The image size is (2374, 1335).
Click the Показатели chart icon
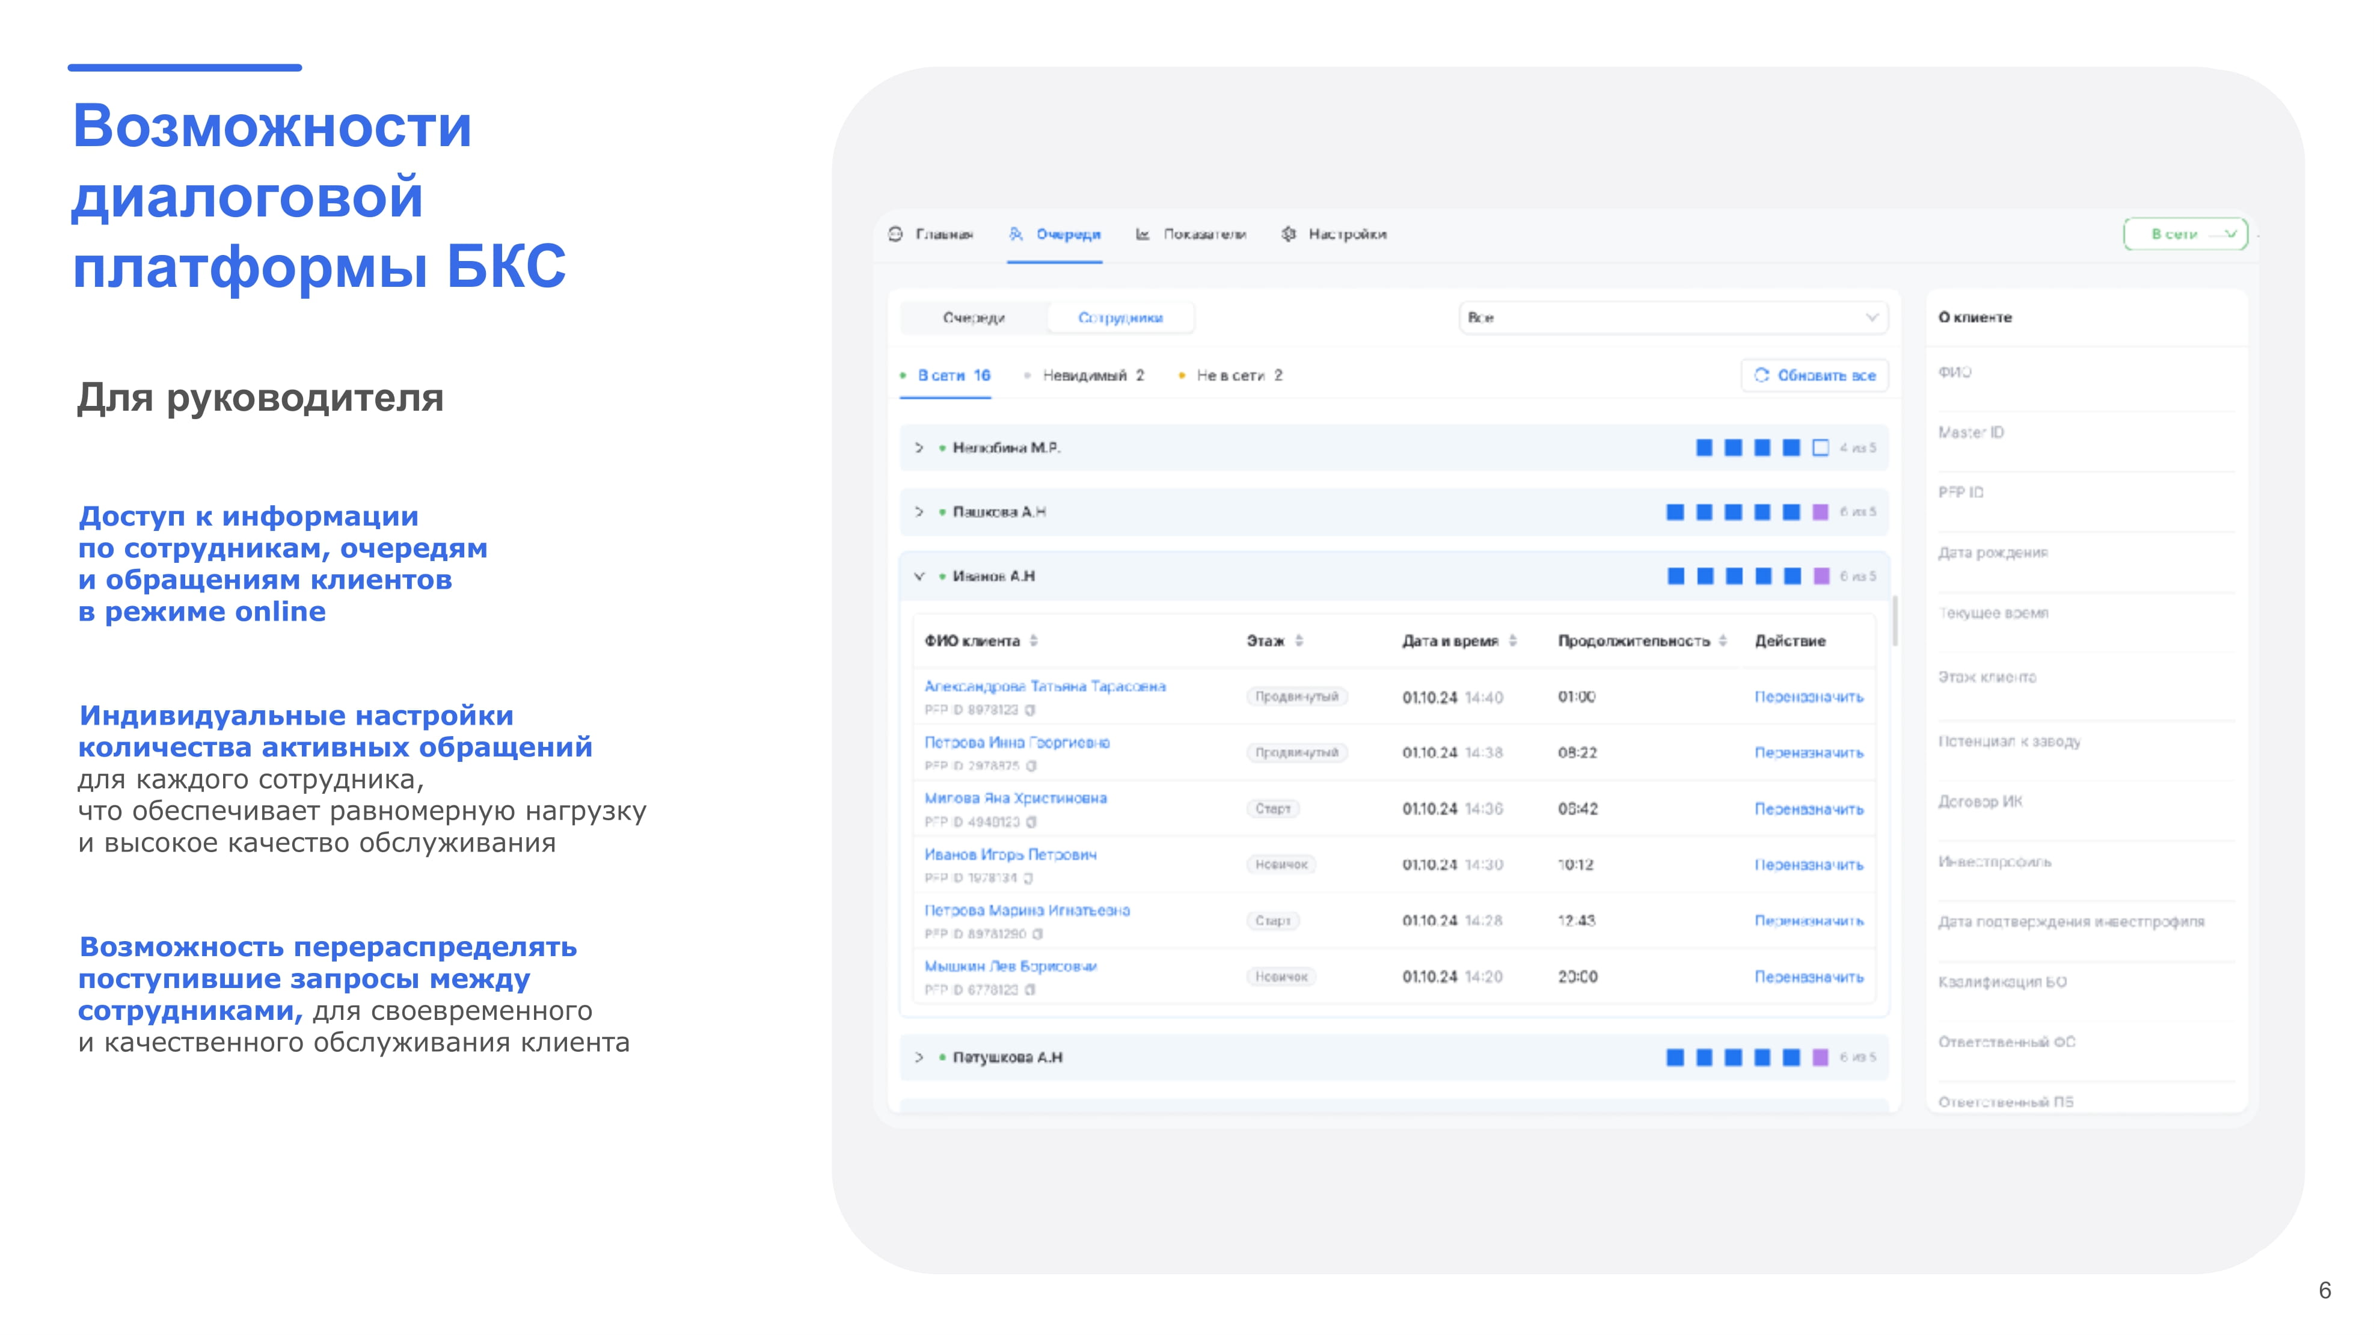click(x=1143, y=234)
